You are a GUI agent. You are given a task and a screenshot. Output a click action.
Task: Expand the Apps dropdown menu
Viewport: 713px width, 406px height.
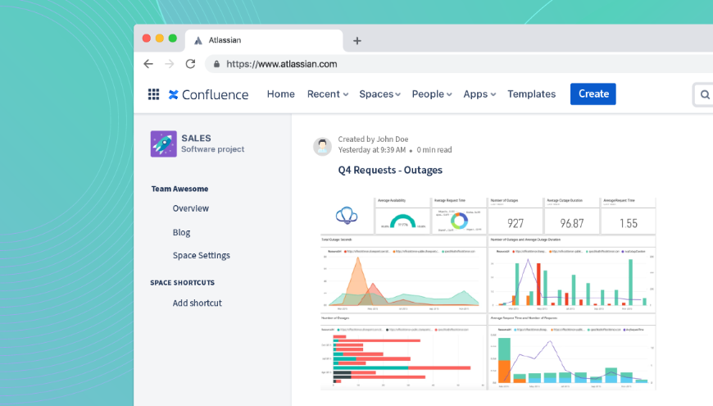pos(479,94)
